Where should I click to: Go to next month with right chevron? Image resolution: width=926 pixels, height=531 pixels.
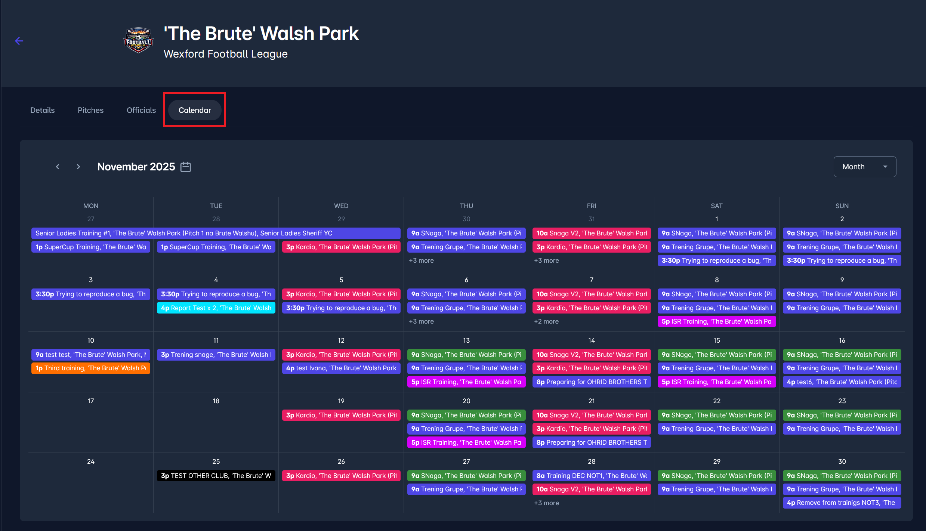(x=78, y=167)
